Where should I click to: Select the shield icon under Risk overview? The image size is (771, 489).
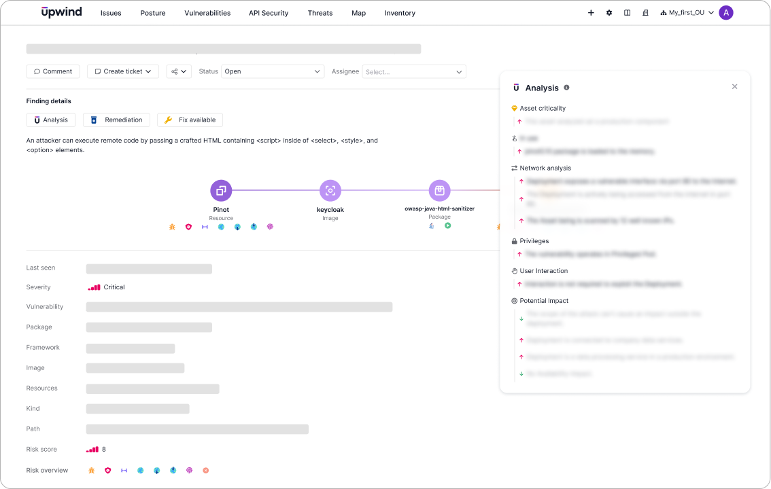(x=107, y=470)
